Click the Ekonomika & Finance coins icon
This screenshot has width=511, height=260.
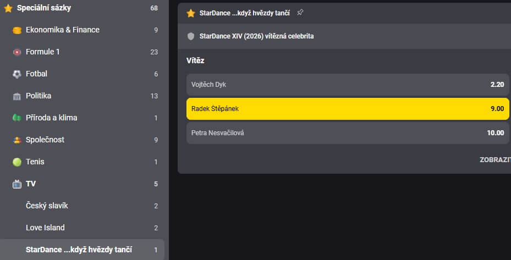point(17,30)
